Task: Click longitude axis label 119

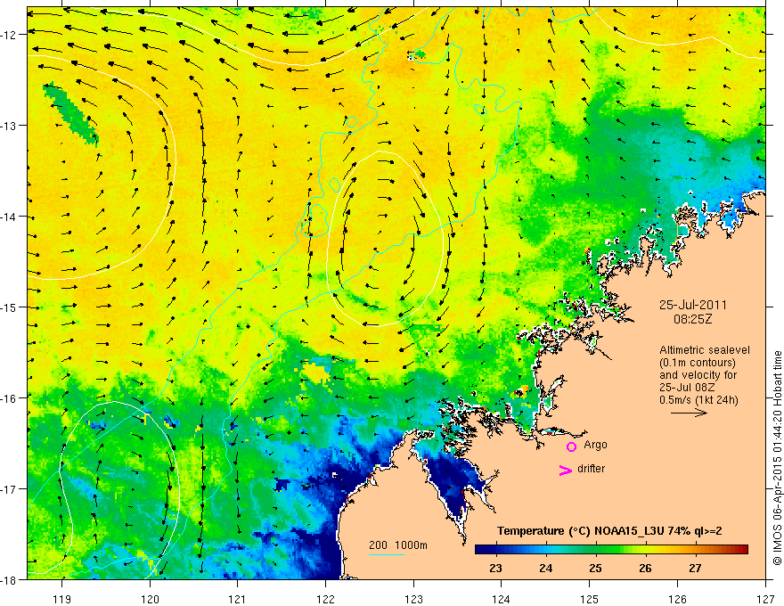Action: (62, 599)
